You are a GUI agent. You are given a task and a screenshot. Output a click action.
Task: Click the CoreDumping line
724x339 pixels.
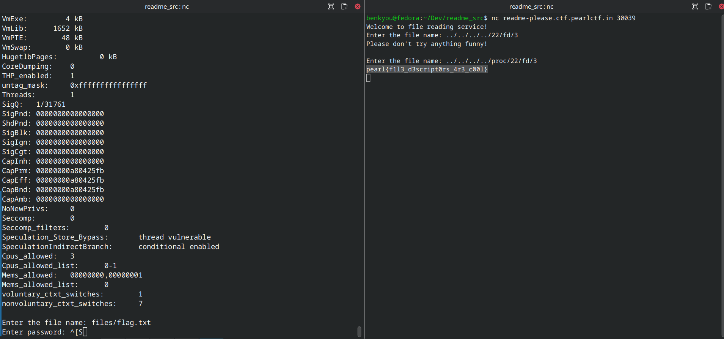coord(38,66)
